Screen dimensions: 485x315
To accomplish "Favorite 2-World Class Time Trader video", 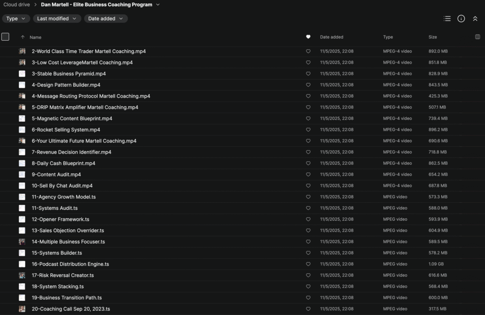I will pyautogui.click(x=308, y=51).
